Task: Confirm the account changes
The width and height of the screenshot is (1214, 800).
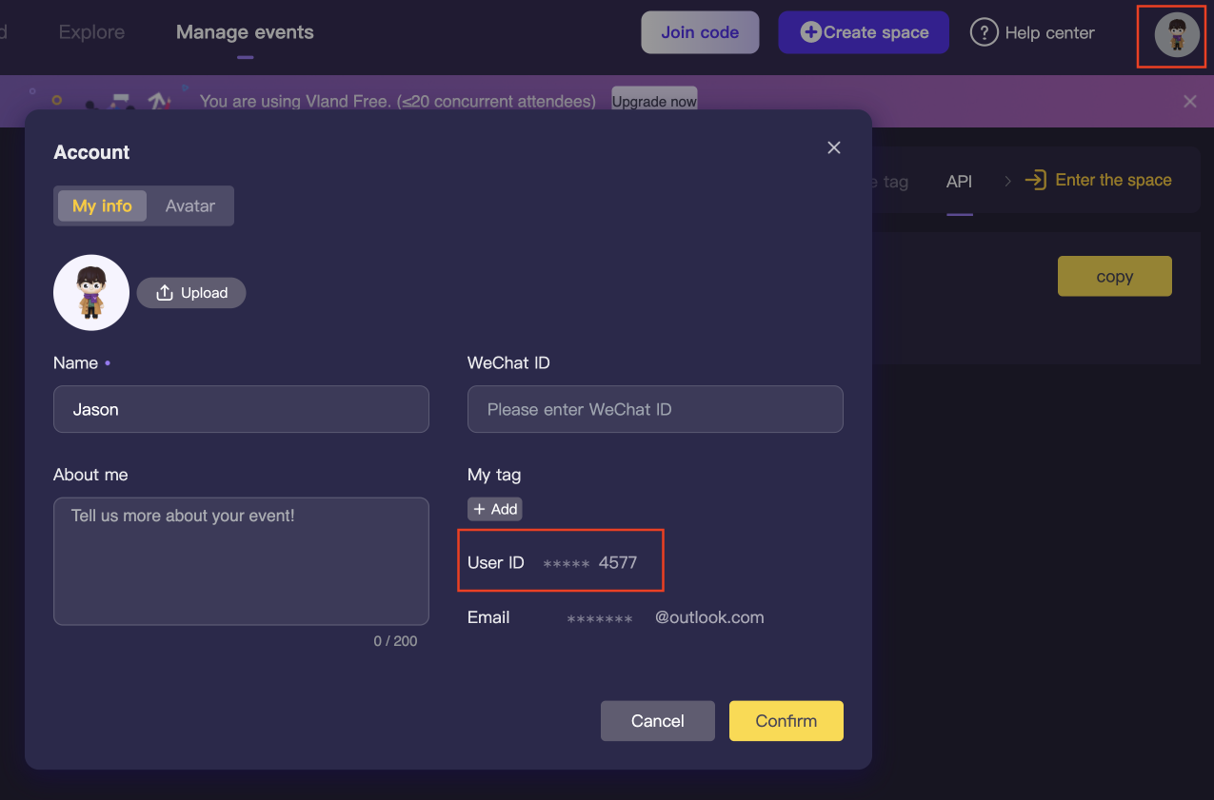Action: pyautogui.click(x=786, y=721)
